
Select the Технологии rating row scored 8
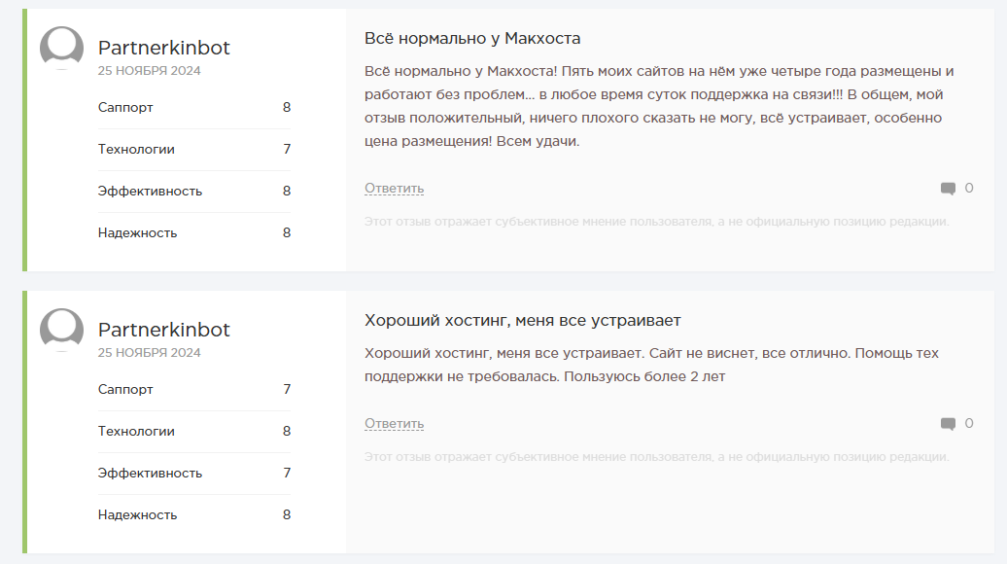coord(193,431)
